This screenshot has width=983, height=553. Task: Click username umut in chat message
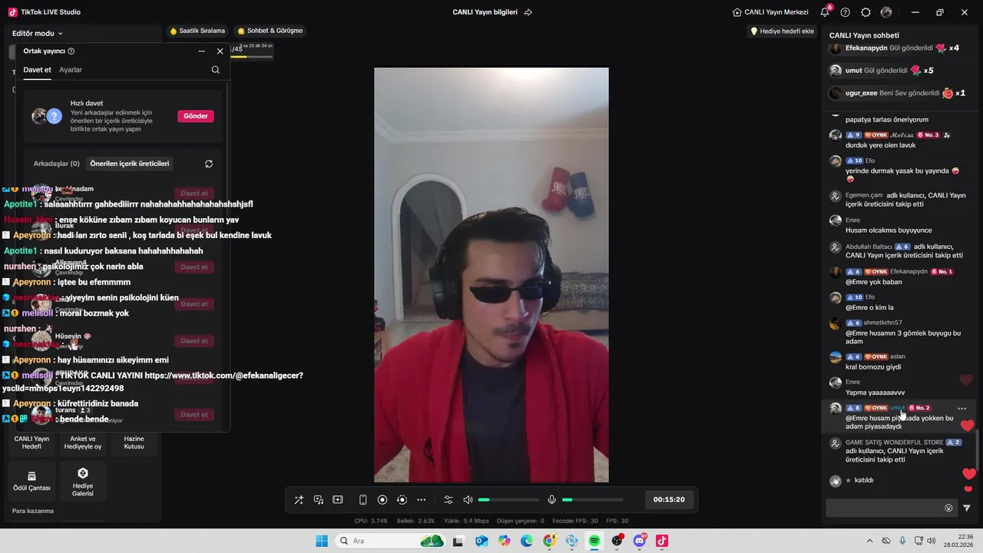pos(897,408)
